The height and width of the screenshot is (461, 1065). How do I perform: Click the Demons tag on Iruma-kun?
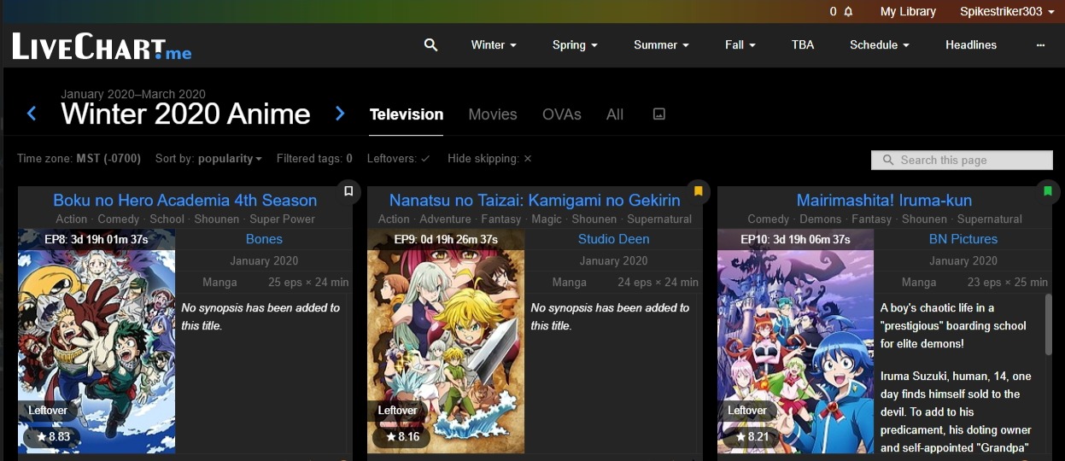coord(821,219)
